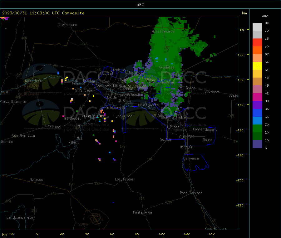
Task: Click the bright green 20–30 dBZ swatch
Action: pyautogui.click(x=257, y=128)
